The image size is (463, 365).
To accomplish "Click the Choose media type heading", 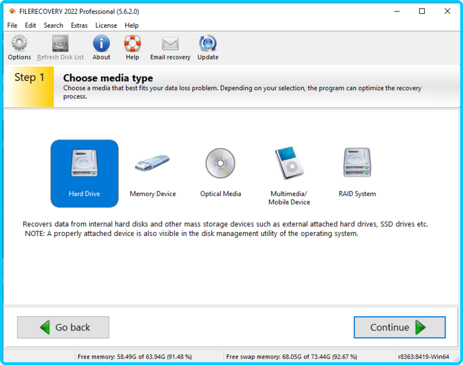I will (108, 78).
